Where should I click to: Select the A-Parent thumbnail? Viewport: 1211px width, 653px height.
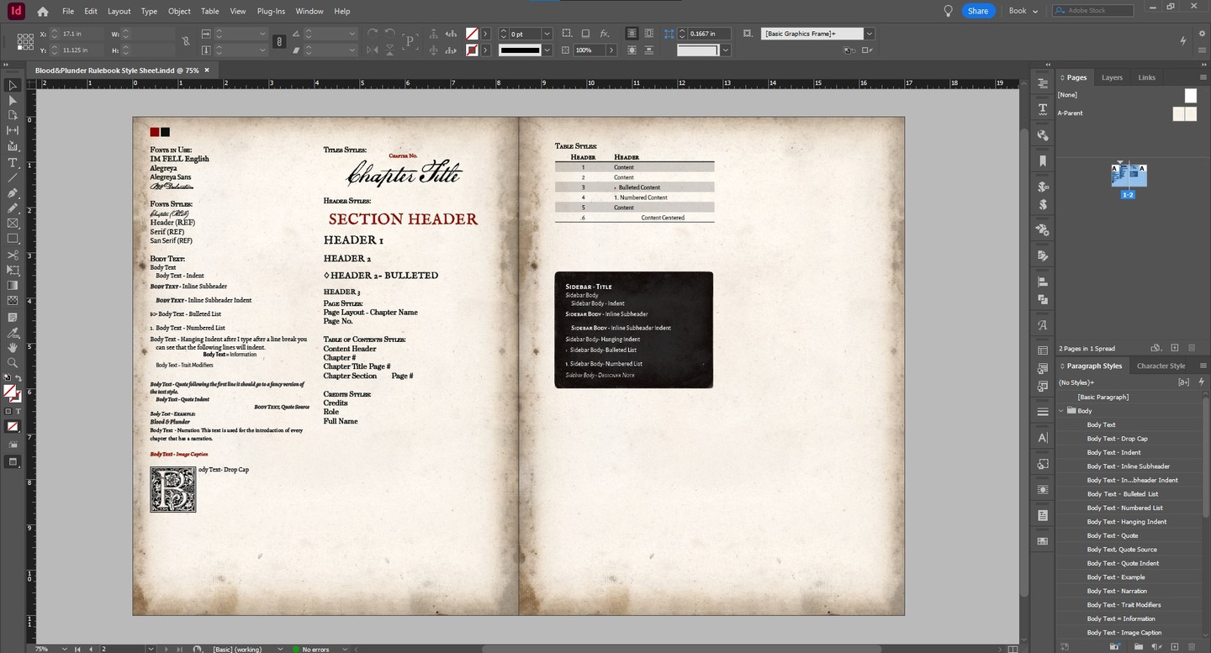click(1184, 113)
